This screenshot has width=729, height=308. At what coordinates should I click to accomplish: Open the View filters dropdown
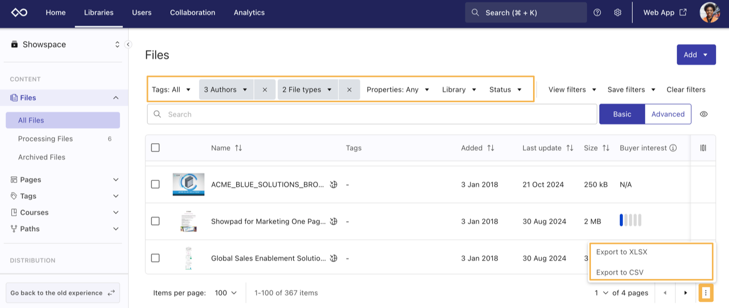pos(572,89)
